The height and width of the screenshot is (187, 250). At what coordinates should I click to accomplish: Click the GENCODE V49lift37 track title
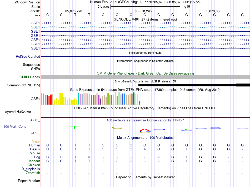click(x=145, y=19)
